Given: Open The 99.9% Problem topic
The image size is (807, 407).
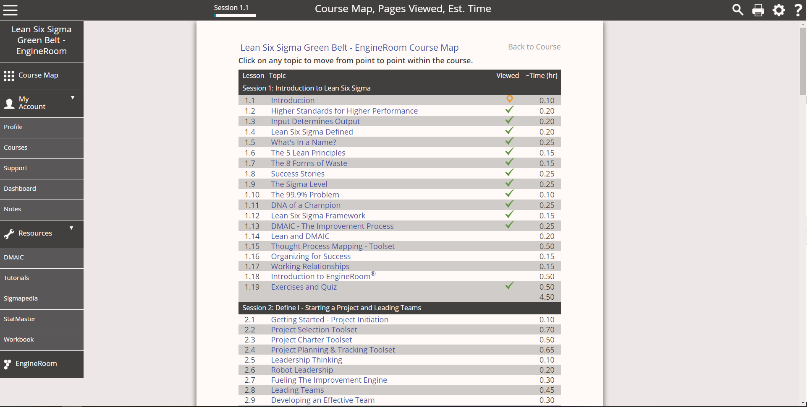Looking at the screenshot, I should pyautogui.click(x=305, y=195).
